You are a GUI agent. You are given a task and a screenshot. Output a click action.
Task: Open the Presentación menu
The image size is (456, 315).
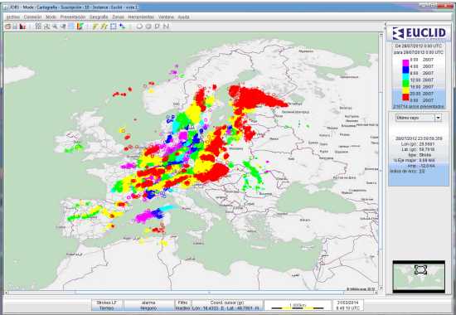(73, 17)
